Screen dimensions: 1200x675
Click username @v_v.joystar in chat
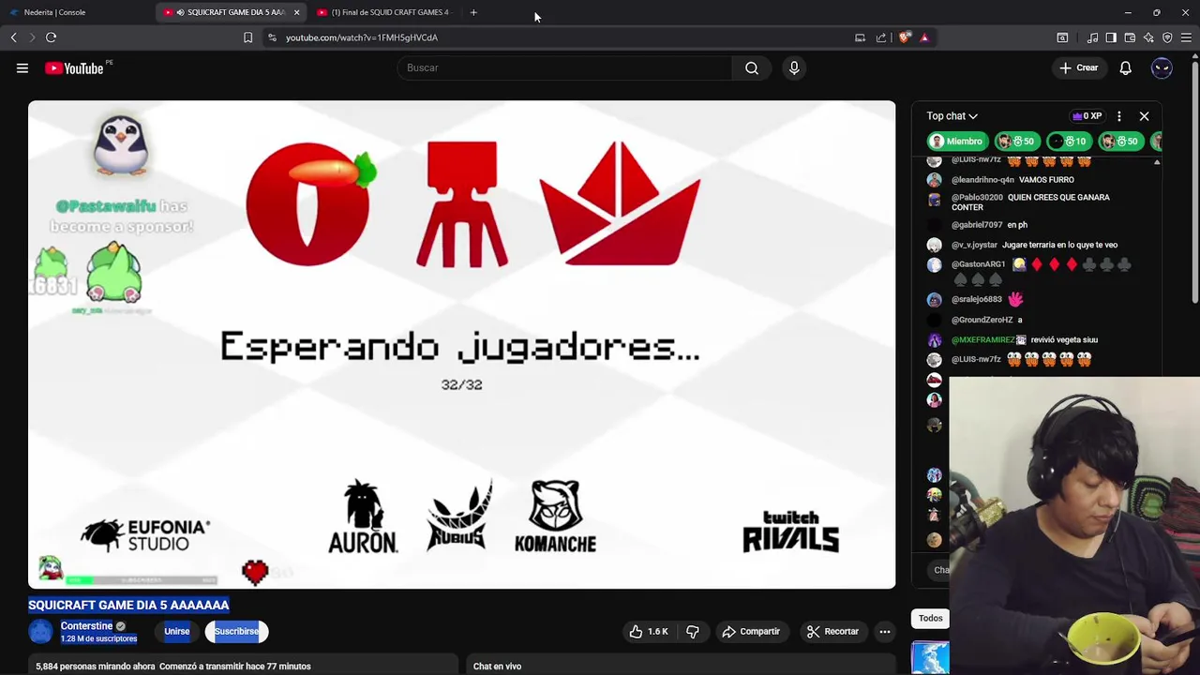974,245
